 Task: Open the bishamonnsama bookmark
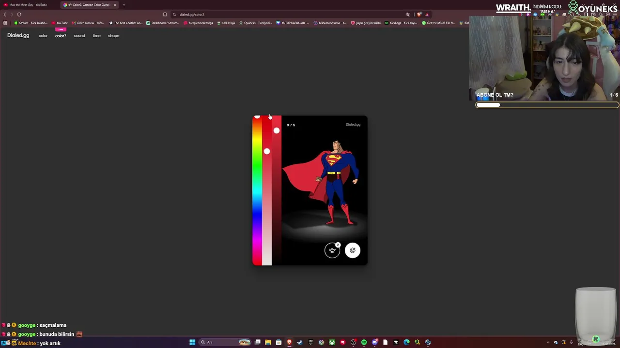tap(330, 23)
